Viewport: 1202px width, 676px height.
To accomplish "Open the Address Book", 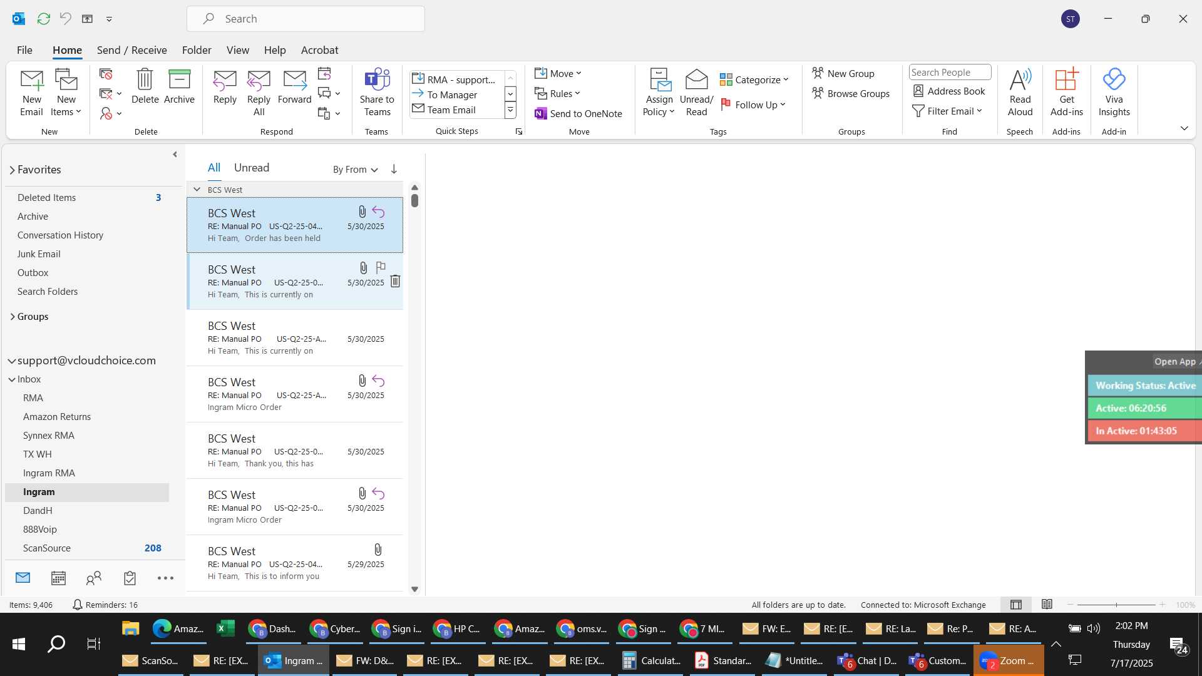I will click(x=949, y=91).
